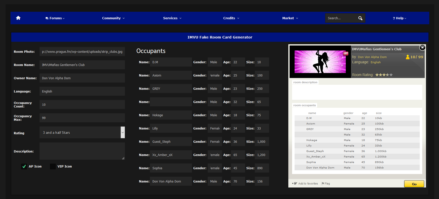Click the Language input field
Screen dimensions: 439x199
tap(82, 91)
